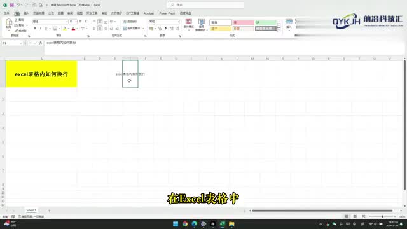Viewport: 407px width, 229px height.
Task: Click the Paste clipboard icon
Action: click(9, 22)
